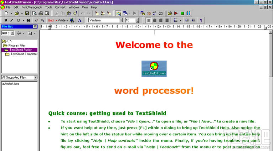
Task: Open the Tools menu
Action: pyautogui.click(x=48, y=7)
